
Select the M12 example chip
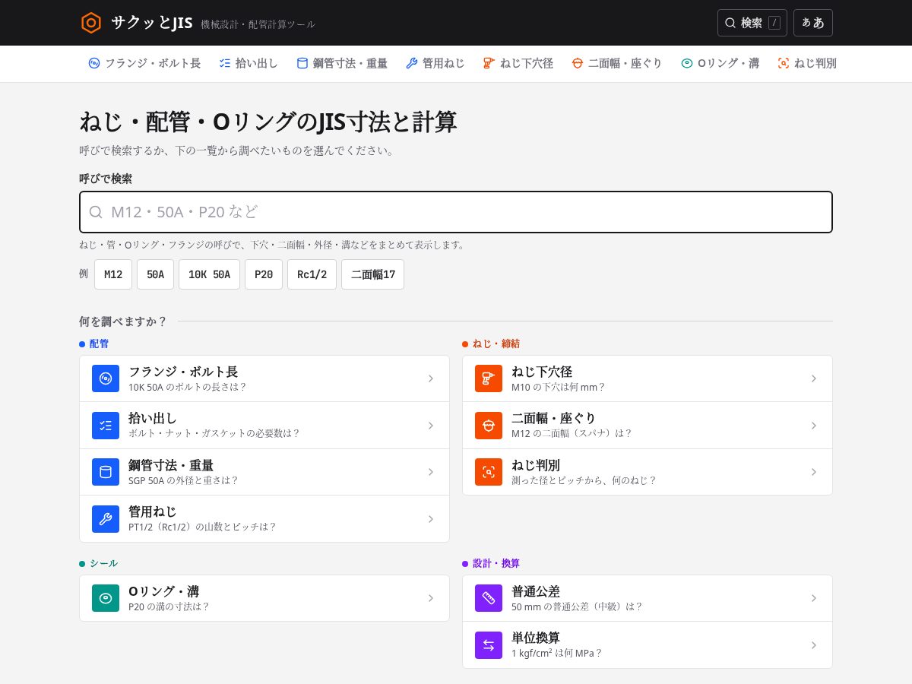click(113, 274)
